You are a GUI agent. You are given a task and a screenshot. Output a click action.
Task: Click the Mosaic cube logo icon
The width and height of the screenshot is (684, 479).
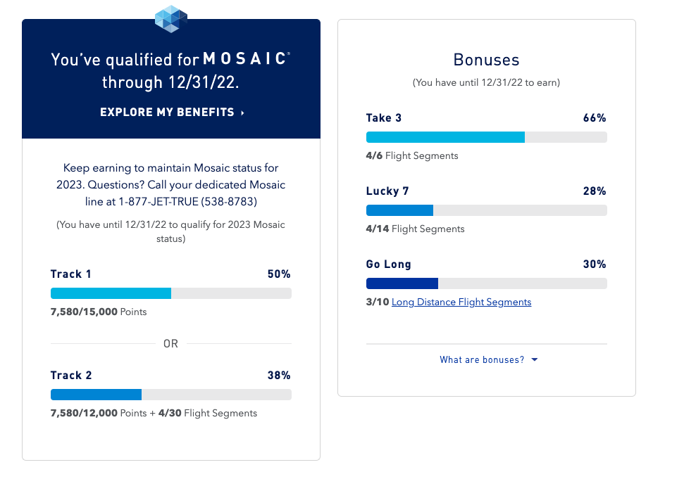171,18
